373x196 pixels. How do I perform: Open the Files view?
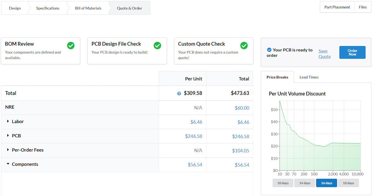click(362, 7)
